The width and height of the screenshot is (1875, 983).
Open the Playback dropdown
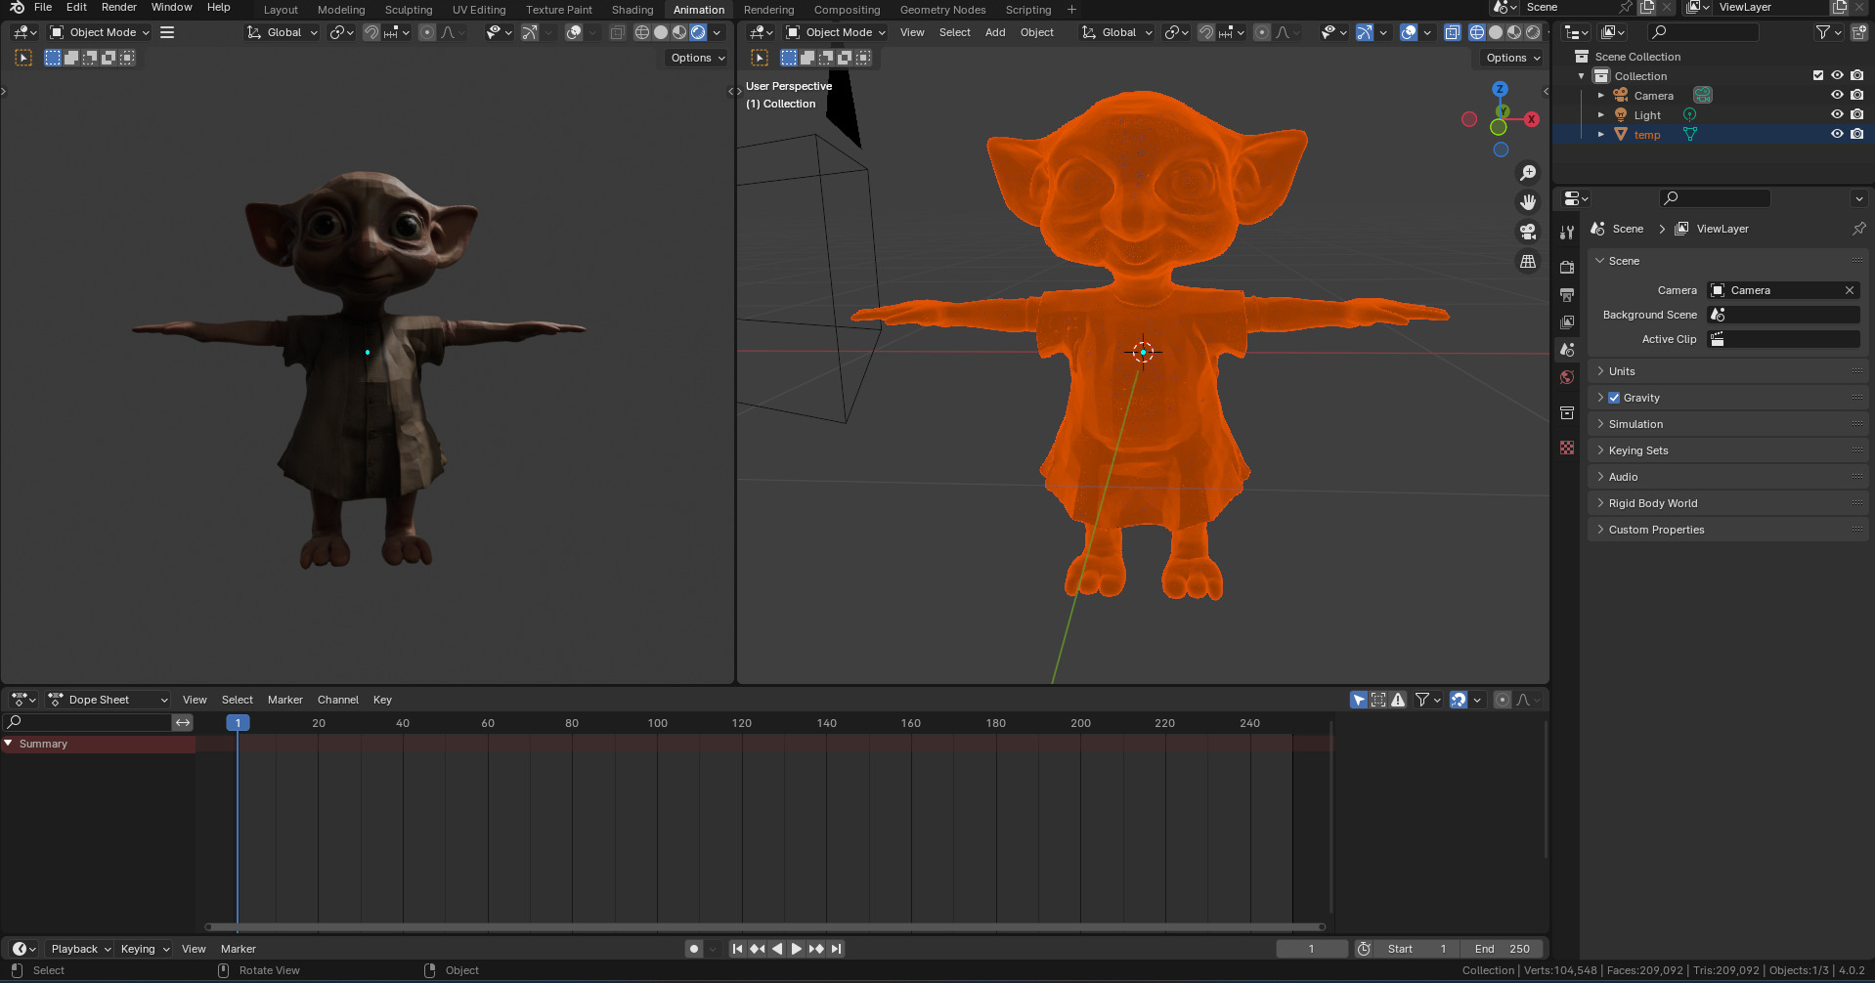(x=80, y=949)
